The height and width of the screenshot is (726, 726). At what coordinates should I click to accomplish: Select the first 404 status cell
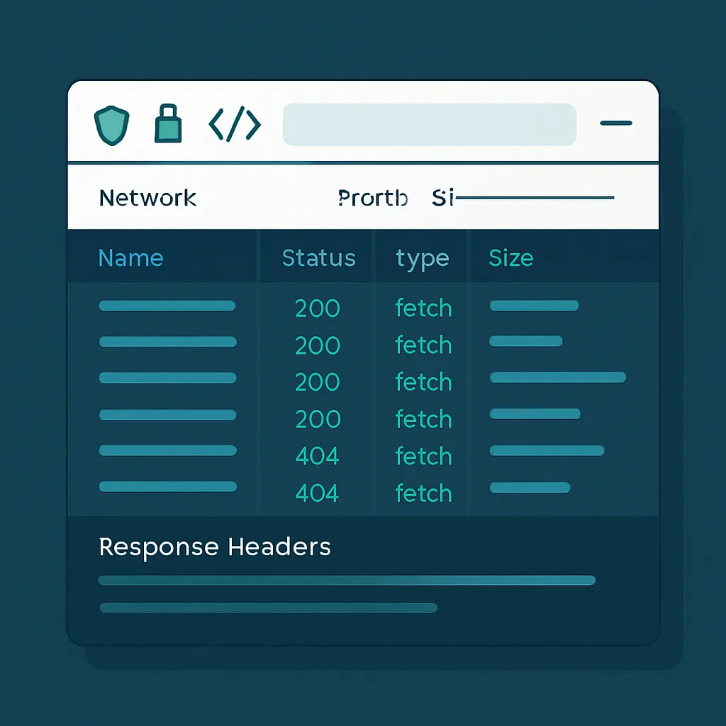coord(317,456)
